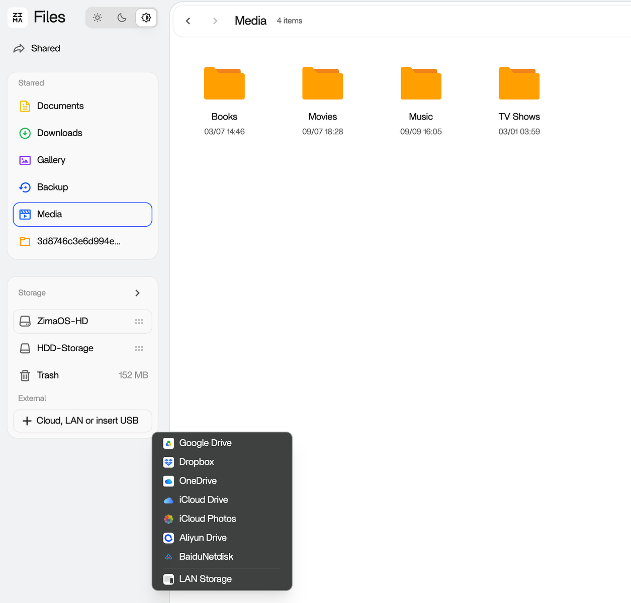
Task: Choose Google Drive from the menu
Action: pos(222,443)
